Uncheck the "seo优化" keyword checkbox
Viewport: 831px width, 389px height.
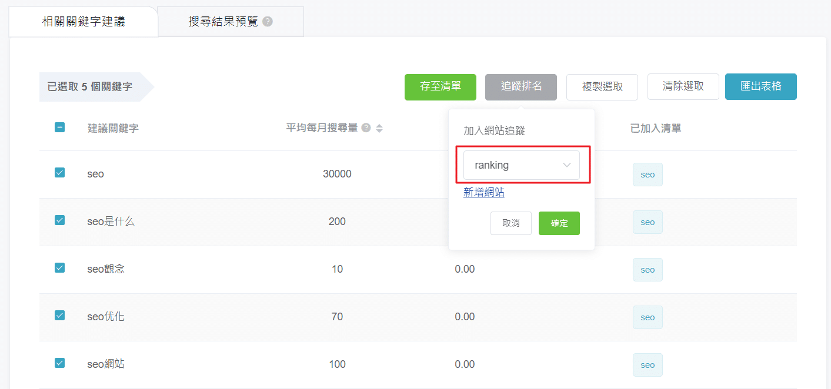click(x=59, y=315)
